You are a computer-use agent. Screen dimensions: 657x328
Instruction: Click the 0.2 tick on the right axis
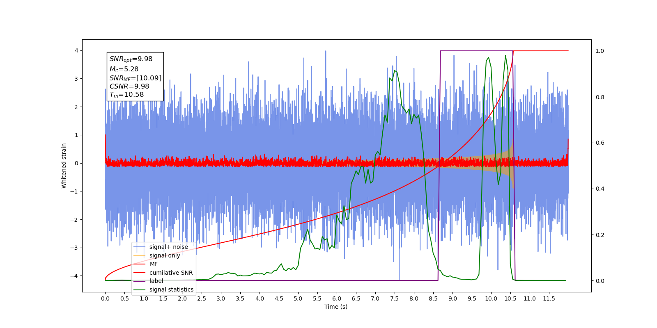600,235
